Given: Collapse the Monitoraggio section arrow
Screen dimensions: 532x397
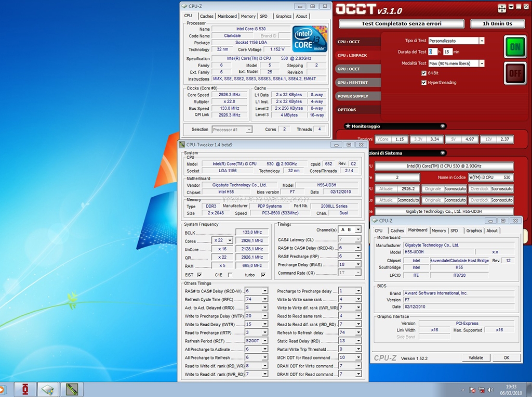Looking at the screenshot, I should [x=443, y=126].
